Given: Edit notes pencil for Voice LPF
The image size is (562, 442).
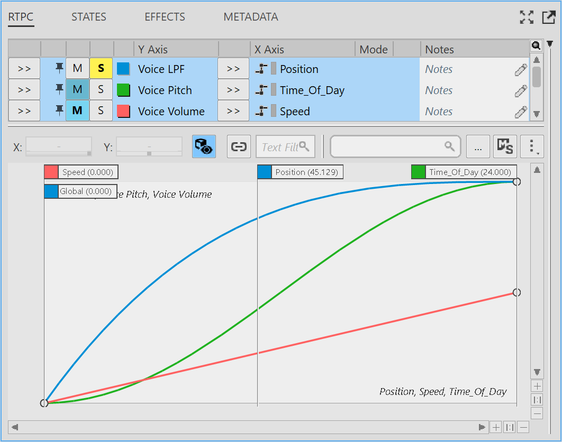Looking at the screenshot, I should click(x=521, y=69).
